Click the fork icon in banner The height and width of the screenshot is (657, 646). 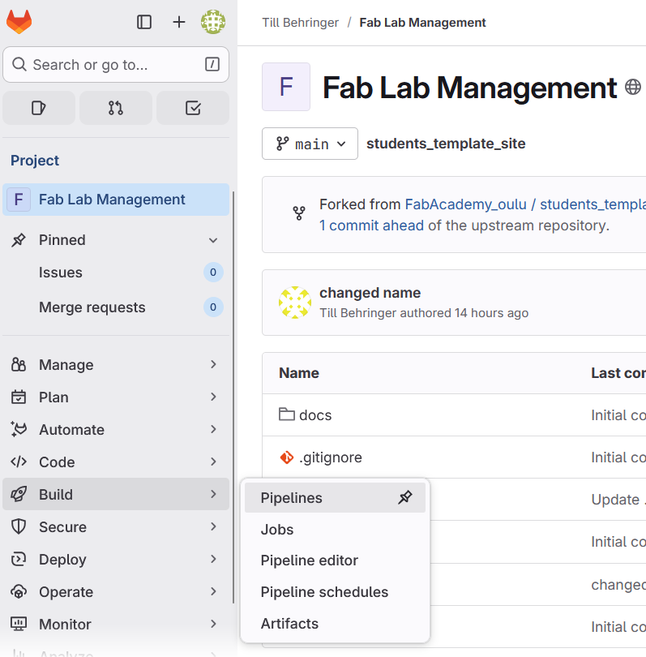pyautogui.click(x=299, y=213)
